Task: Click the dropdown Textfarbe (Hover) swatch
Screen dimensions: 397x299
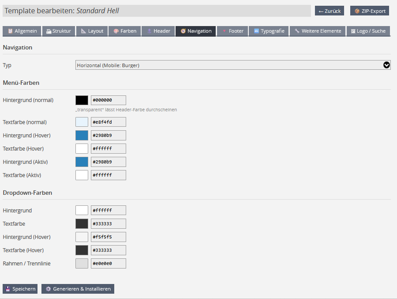Action: [82, 250]
